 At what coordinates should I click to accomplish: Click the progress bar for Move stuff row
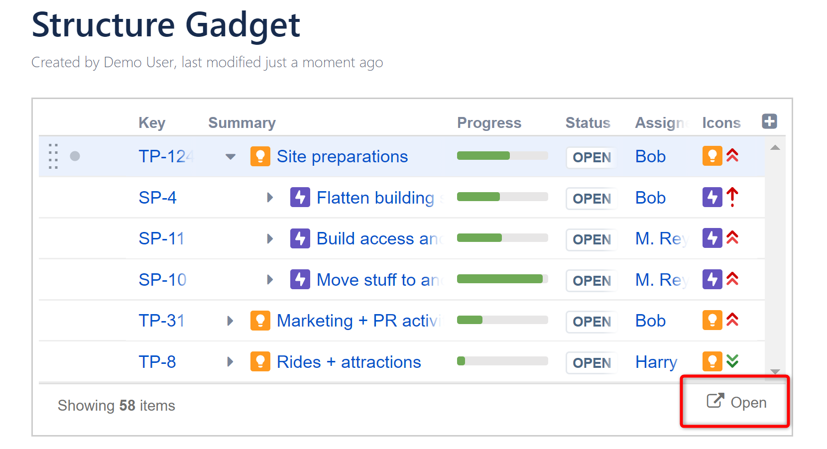[x=502, y=279]
